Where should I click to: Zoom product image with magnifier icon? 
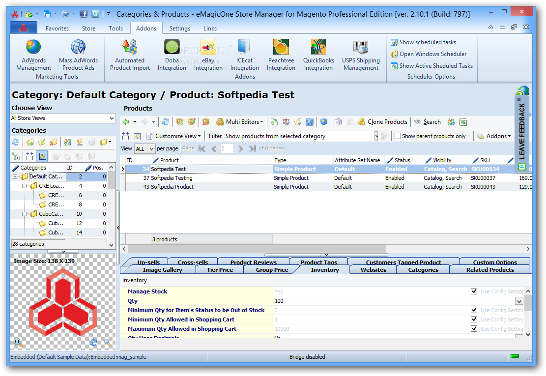[108, 343]
